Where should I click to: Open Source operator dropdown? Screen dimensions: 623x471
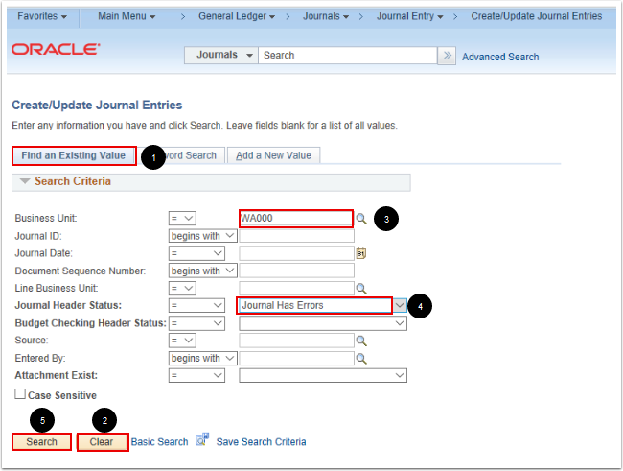tap(182, 341)
